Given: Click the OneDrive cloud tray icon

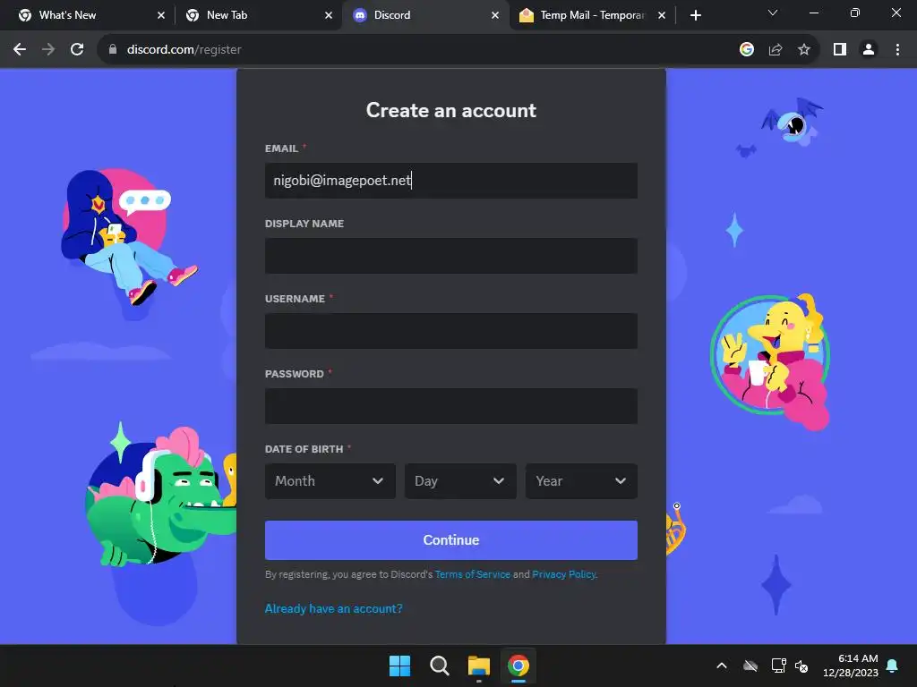Looking at the screenshot, I should [750, 666].
